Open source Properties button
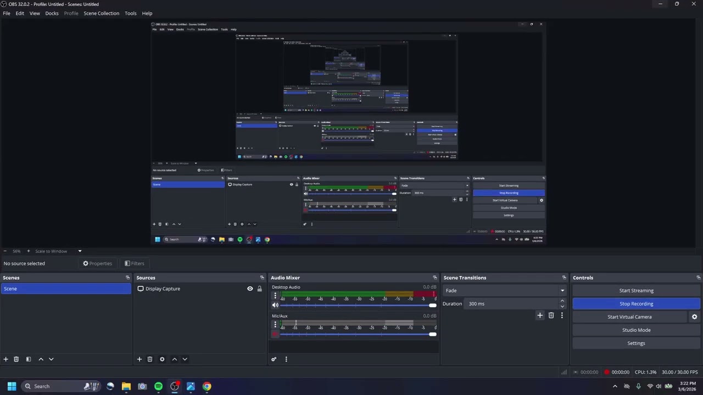Image resolution: width=703 pixels, height=395 pixels. click(98, 263)
